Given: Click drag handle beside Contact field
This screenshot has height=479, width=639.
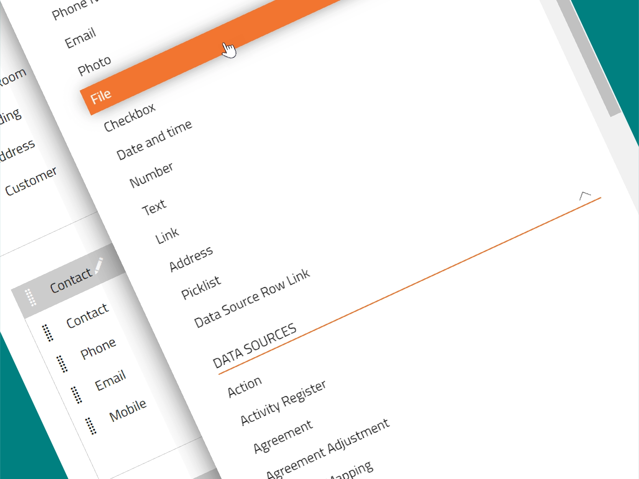Looking at the screenshot, I should [47, 332].
